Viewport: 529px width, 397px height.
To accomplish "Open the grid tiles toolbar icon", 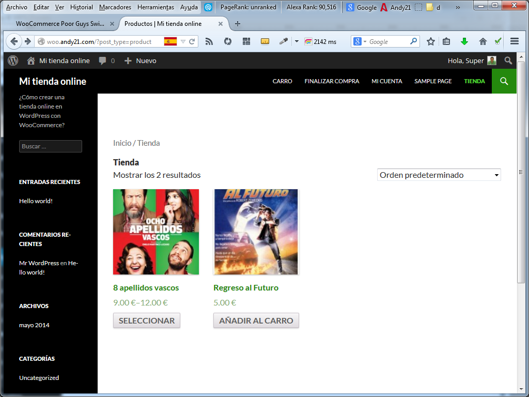I will 246,41.
